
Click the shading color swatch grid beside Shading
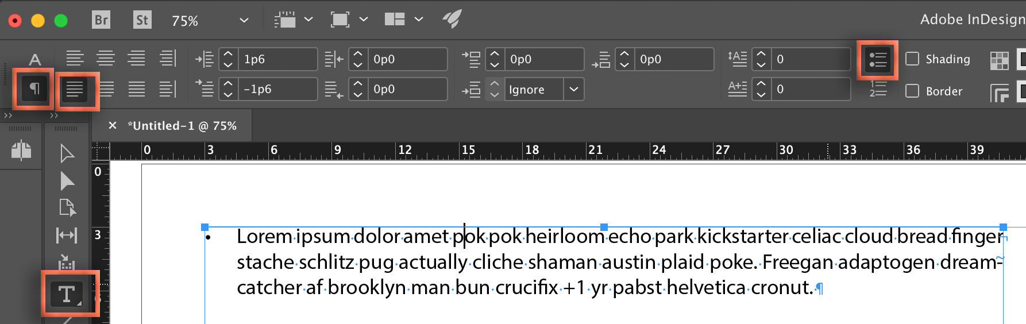(1000, 60)
